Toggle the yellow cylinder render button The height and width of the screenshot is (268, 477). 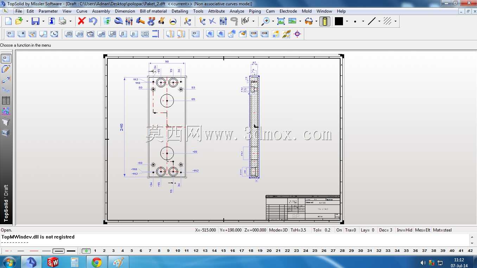325,21
